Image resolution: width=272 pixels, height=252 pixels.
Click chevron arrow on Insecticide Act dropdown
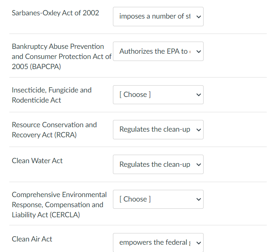tap(198, 95)
